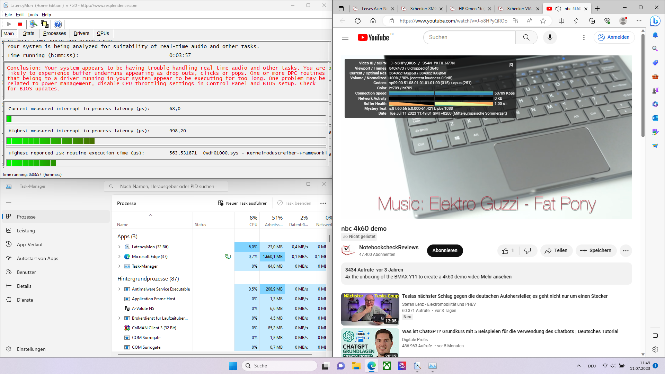Dislike the nbc 4k60 demo video
Image resolution: width=665 pixels, height=374 pixels.
click(x=527, y=251)
